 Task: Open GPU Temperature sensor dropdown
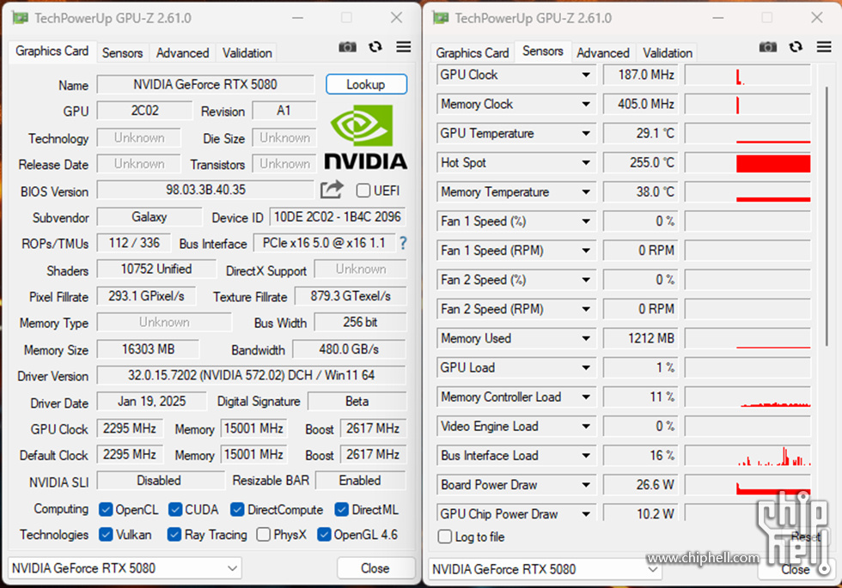coord(586,134)
